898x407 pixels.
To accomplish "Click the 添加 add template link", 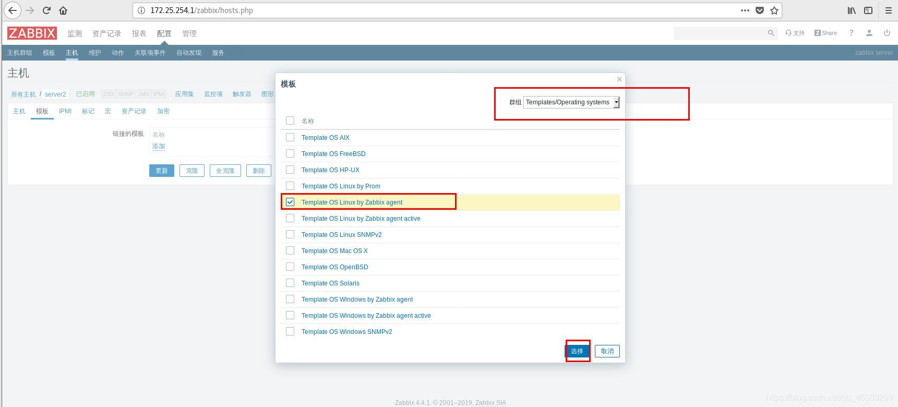I will pyautogui.click(x=159, y=147).
